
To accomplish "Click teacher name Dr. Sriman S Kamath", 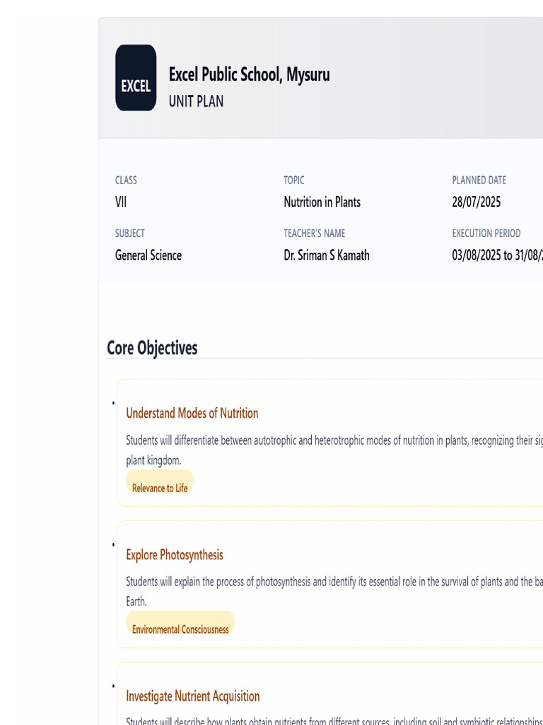I will point(327,256).
